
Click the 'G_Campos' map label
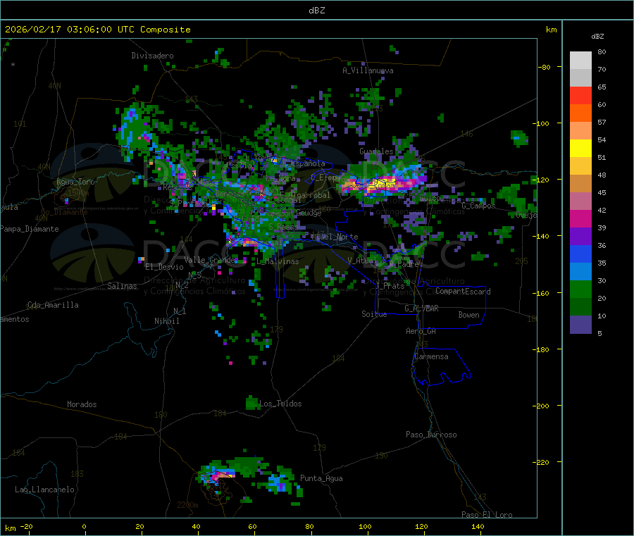(x=479, y=206)
